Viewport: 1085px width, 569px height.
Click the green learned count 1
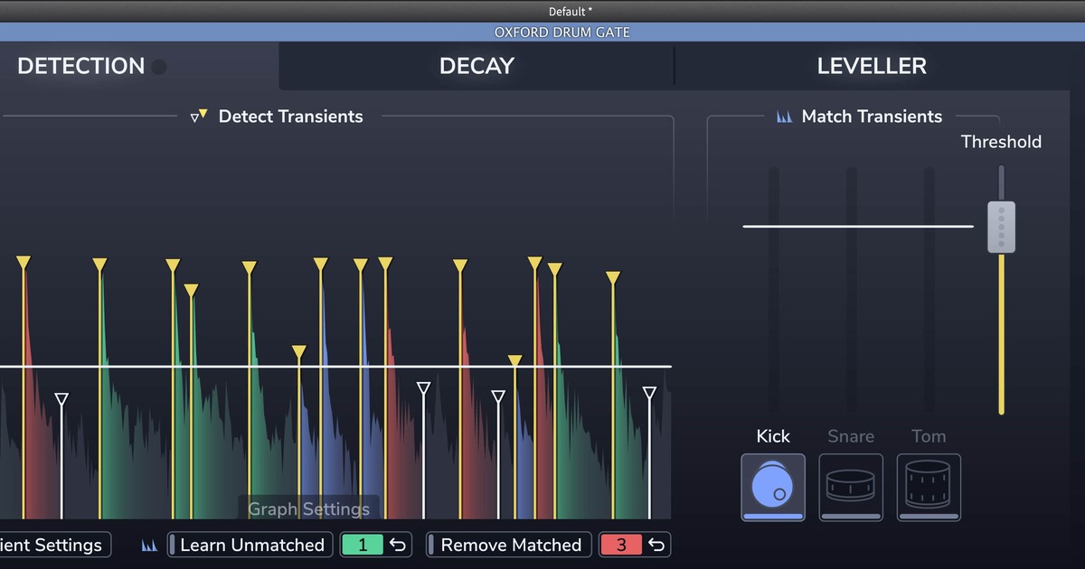click(363, 545)
